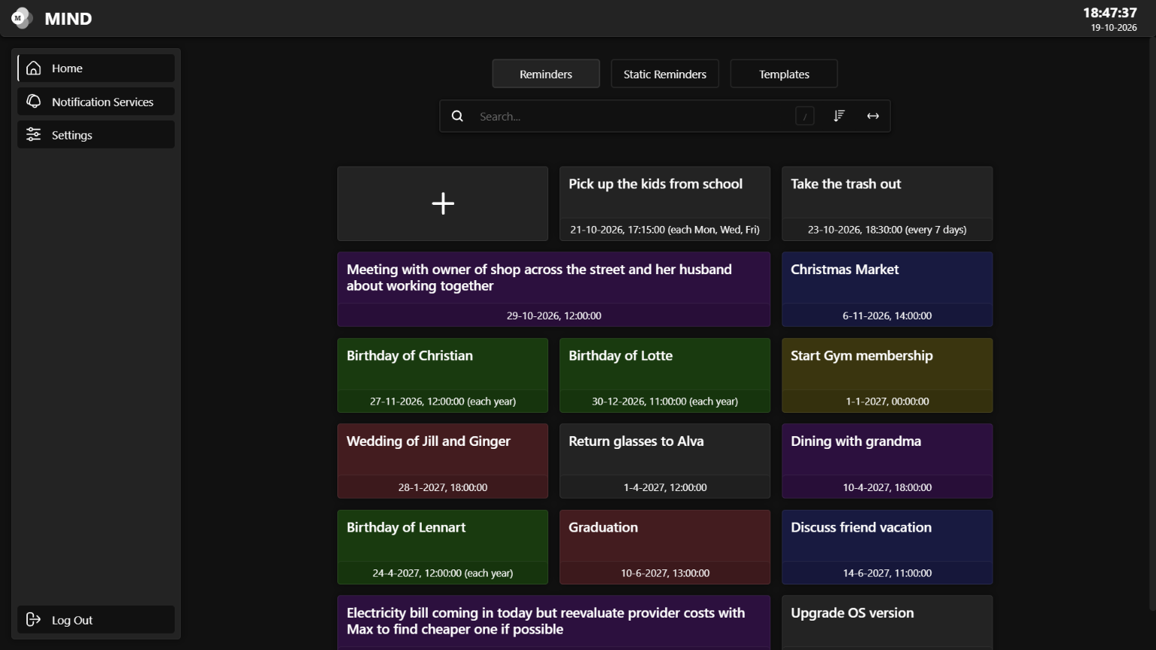Click the slash shortcut hint in search
This screenshot has width=1156, height=650.
(805, 116)
